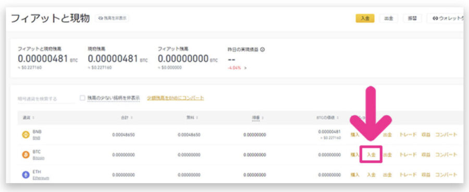This screenshot has width=469, height=192.
Task: Click 購入 in the BTC row
Action: pos(355,155)
